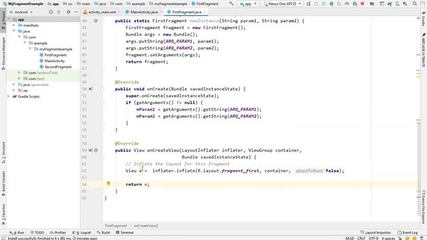This screenshot has width=427, height=240.
Task: Toggle the Event Log tool button
Action: pyautogui.click(x=408, y=233)
